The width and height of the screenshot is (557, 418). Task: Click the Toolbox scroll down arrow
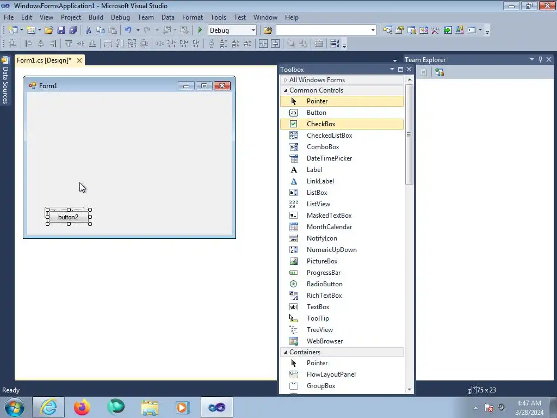click(409, 390)
